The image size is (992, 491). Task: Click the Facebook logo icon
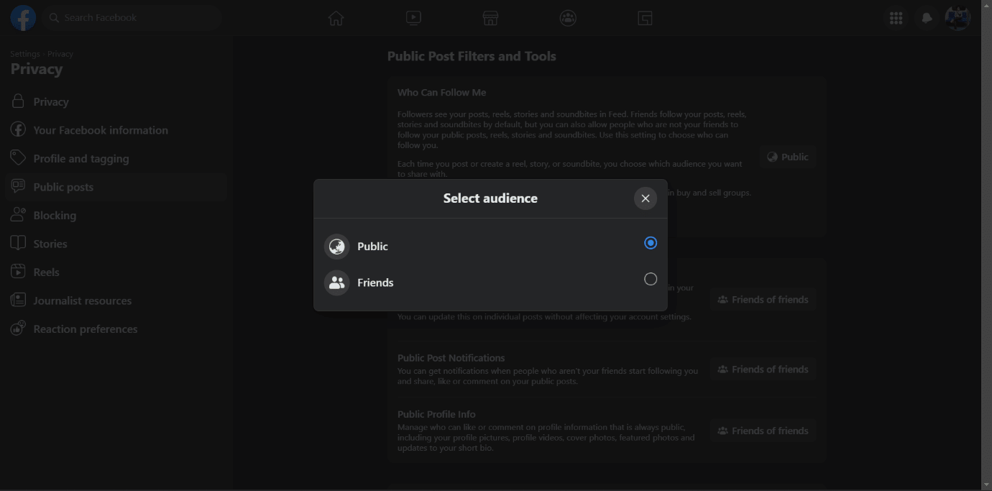23,18
